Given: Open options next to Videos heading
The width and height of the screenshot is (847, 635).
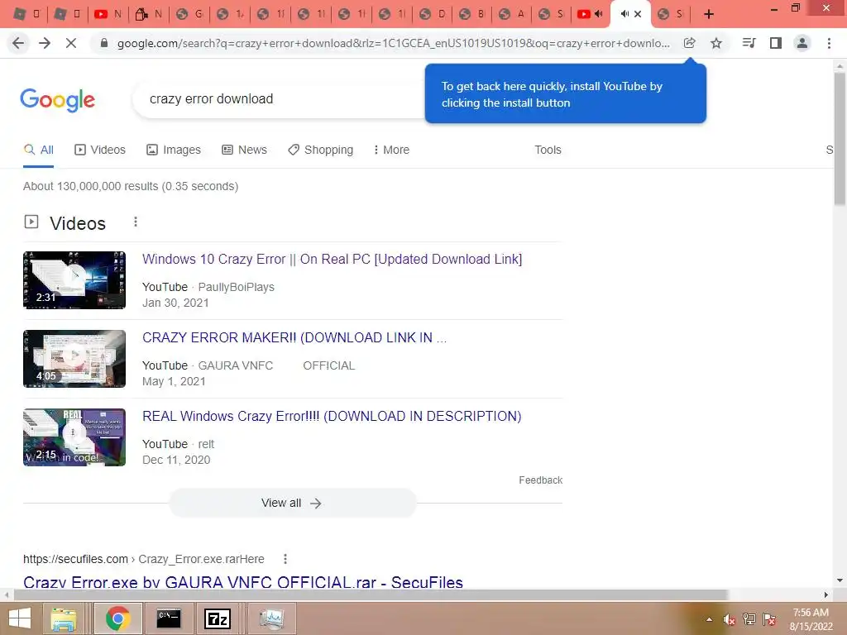Looking at the screenshot, I should coord(136,222).
